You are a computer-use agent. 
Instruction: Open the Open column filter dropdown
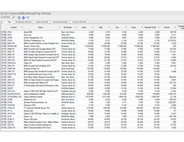pyautogui.click(x=93, y=27)
